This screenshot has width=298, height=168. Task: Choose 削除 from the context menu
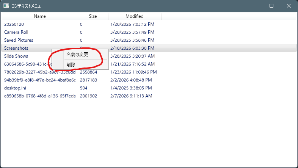click(71, 64)
